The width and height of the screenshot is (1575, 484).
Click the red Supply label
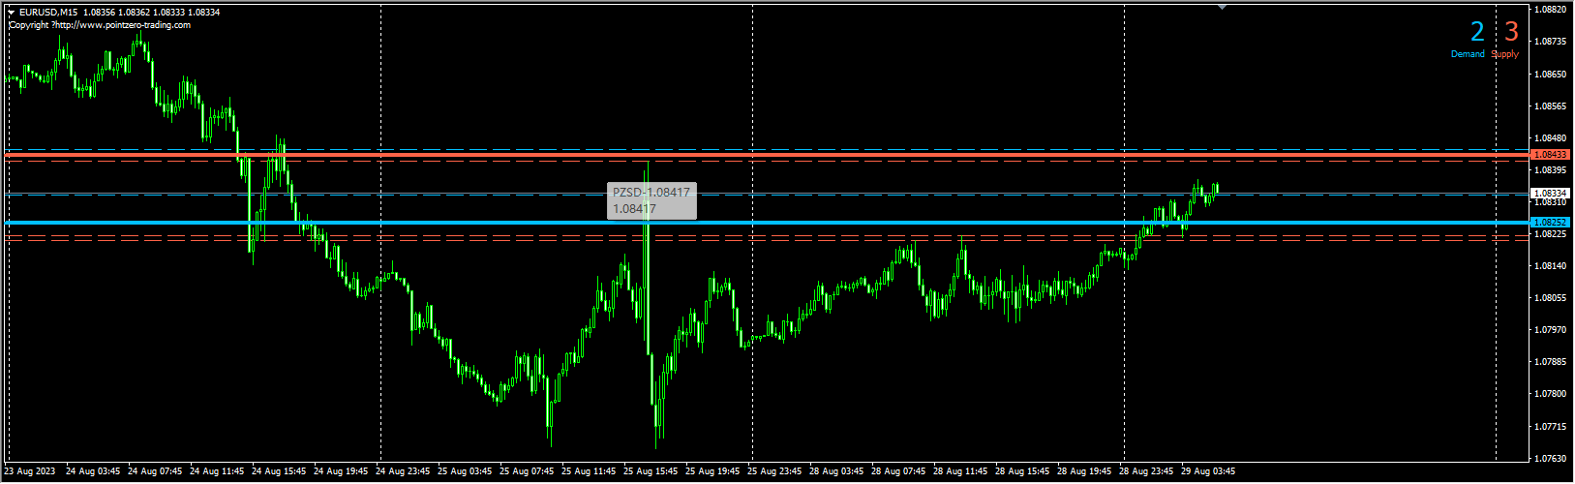pos(1505,54)
